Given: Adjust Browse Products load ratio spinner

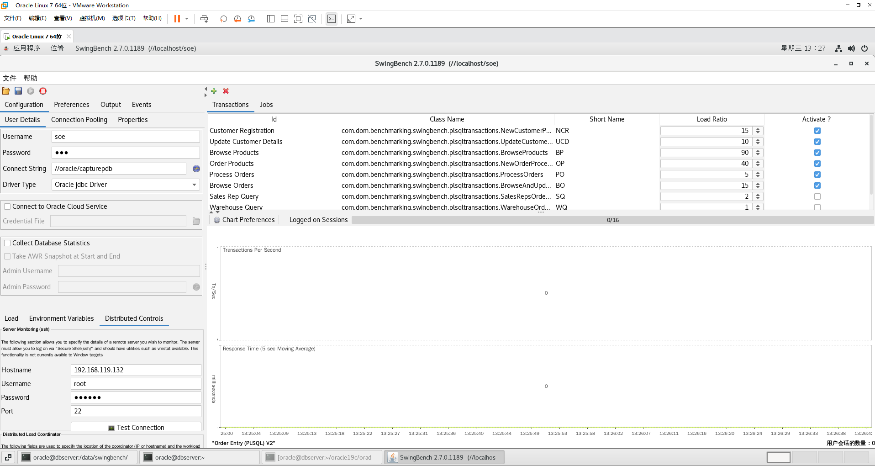Looking at the screenshot, I should (758, 153).
